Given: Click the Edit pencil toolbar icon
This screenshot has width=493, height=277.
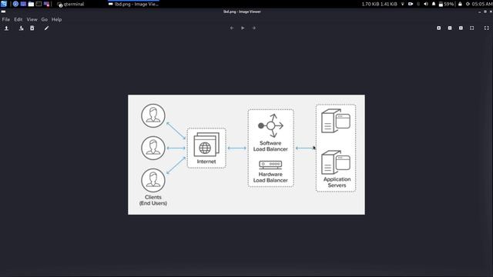Looking at the screenshot, I should tap(46, 28).
